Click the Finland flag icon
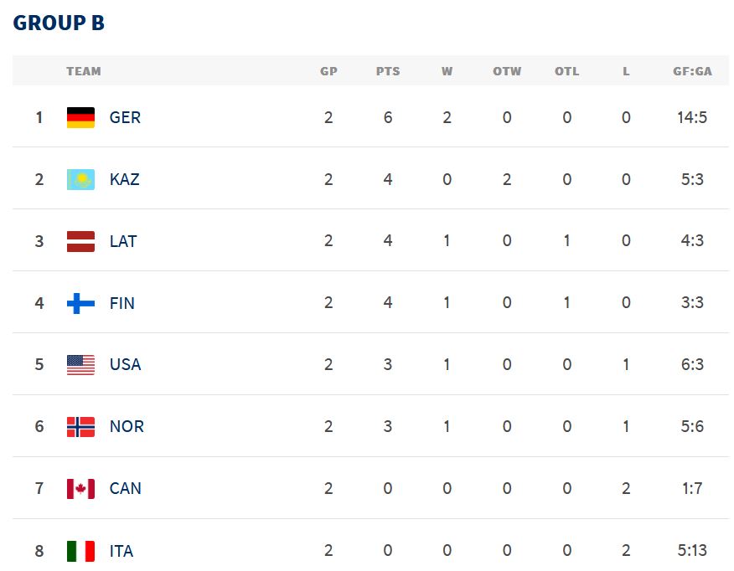This screenshot has width=734, height=571. coord(80,303)
